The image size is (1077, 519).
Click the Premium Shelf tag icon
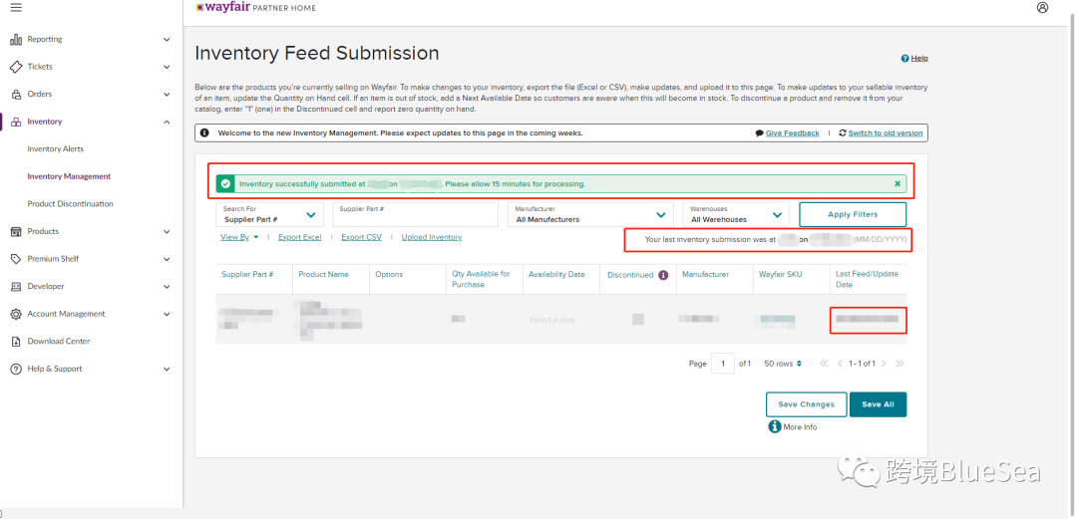pos(16,259)
